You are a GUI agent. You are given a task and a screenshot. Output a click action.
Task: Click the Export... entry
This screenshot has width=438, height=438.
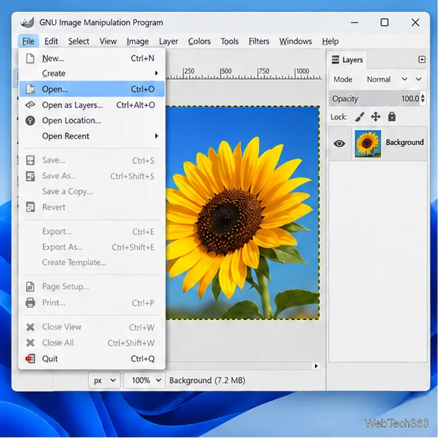92,232
